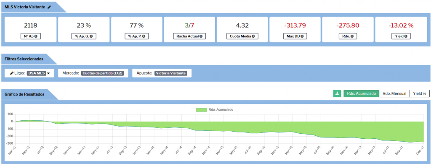Click the download chart icon button
Screen dimensions: 431x166
(337, 93)
